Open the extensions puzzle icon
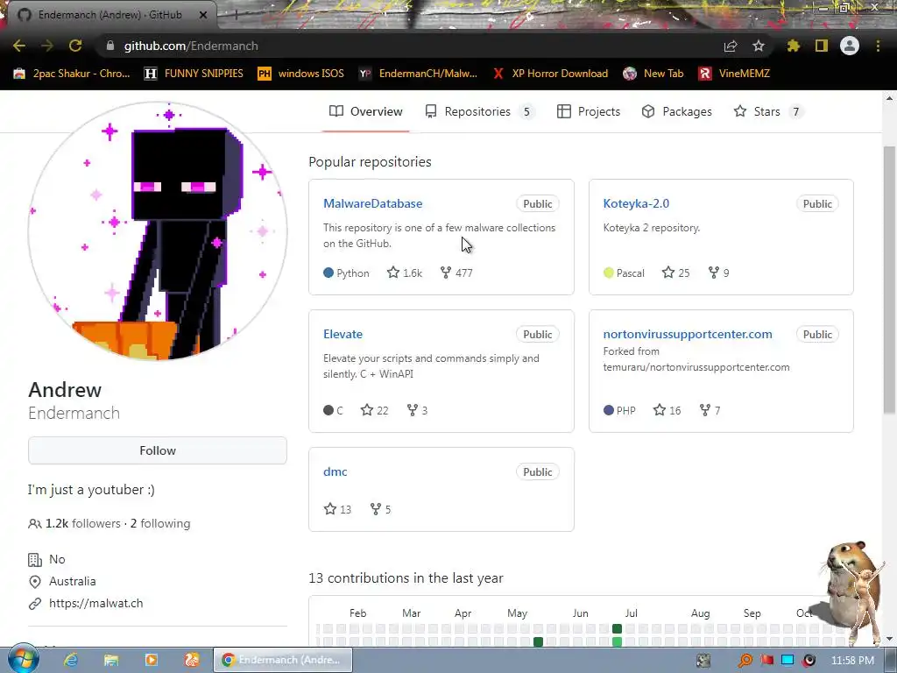Viewport: 897px width, 673px height. 793,46
